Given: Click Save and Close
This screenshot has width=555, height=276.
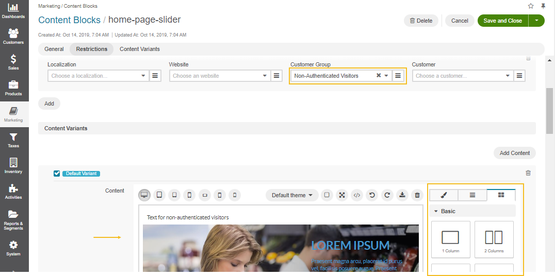Looking at the screenshot, I should (502, 21).
